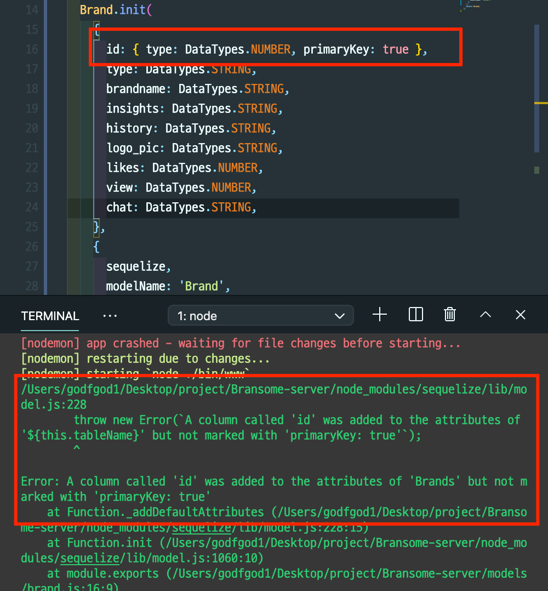Click 'view' on line 23
The height and width of the screenshot is (591, 548).
[x=119, y=187]
